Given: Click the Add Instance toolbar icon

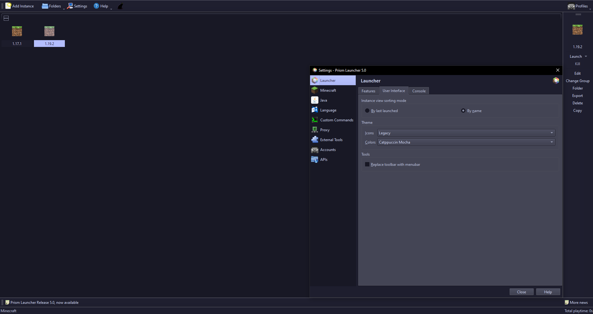Looking at the screenshot, I should (x=8, y=6).
